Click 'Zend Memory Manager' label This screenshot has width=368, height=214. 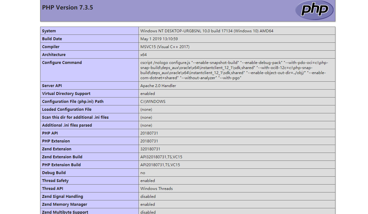pyautogui.click(x=64, y=205)
